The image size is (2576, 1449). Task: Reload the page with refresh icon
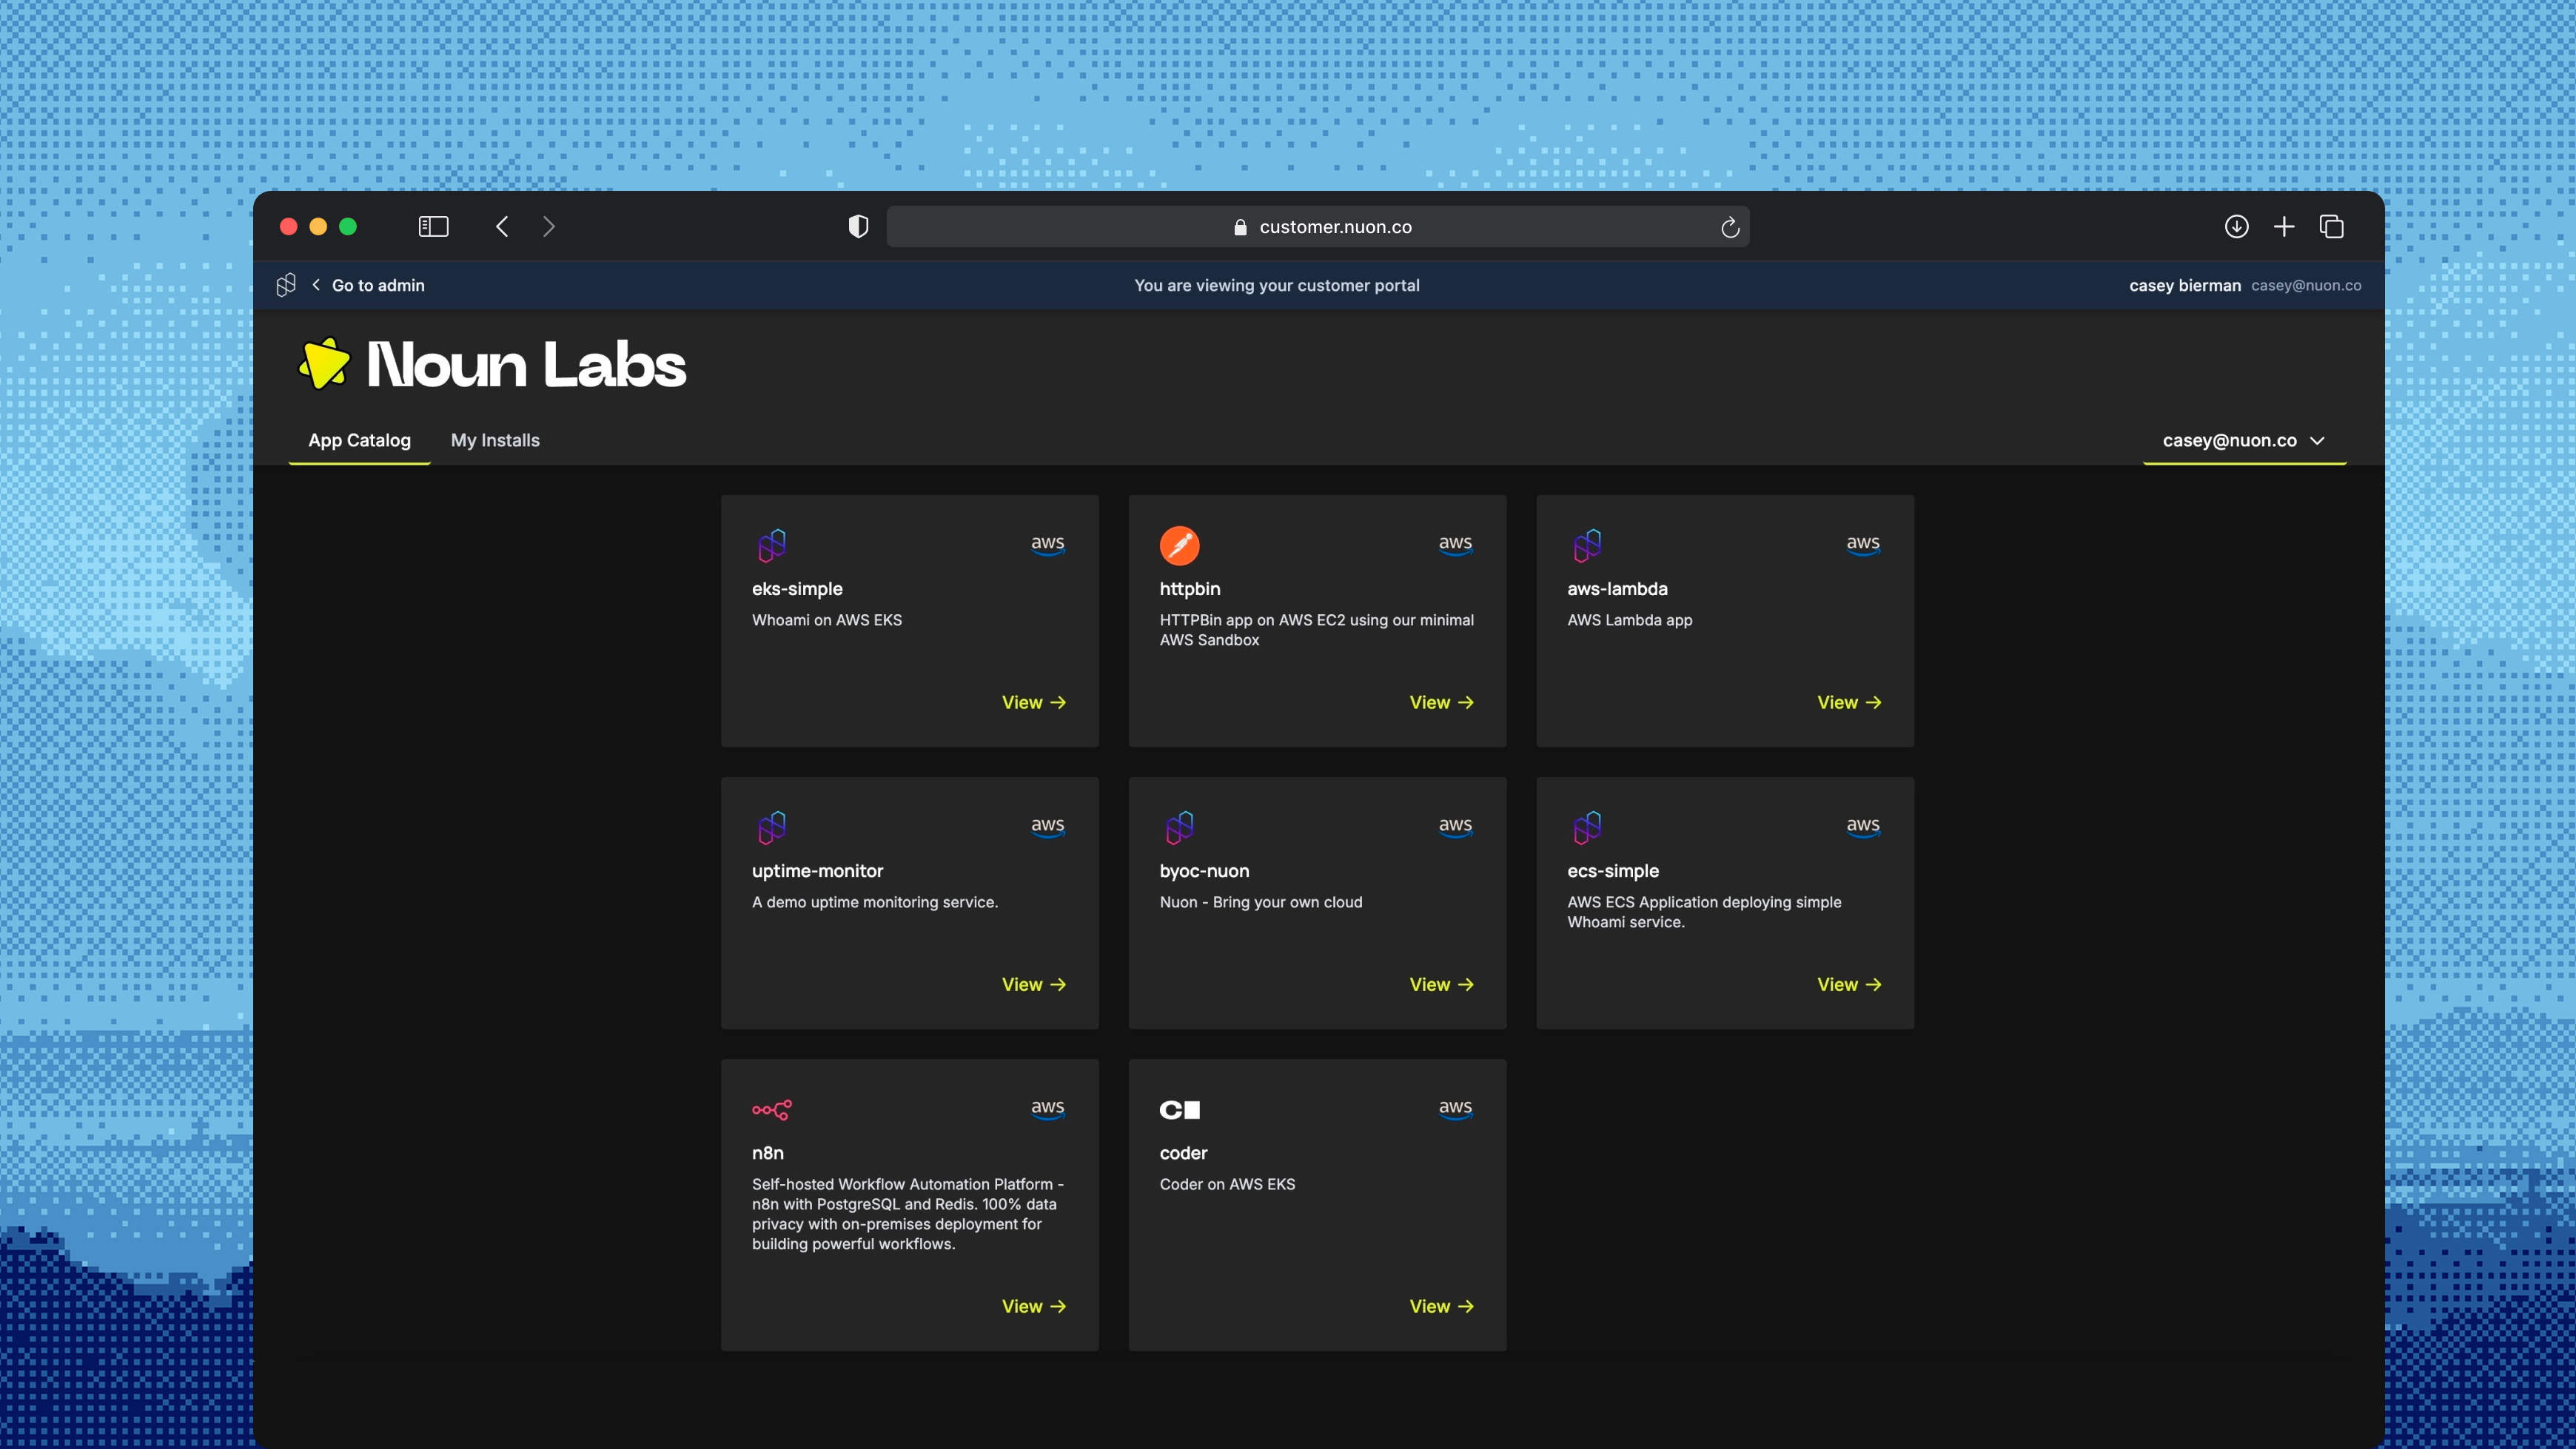click(x=1730, y=228)
